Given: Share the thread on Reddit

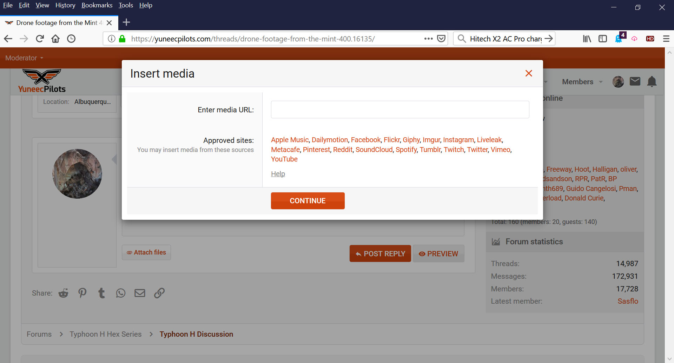Looking at the screenshot, I should click(x=64, y=293).
